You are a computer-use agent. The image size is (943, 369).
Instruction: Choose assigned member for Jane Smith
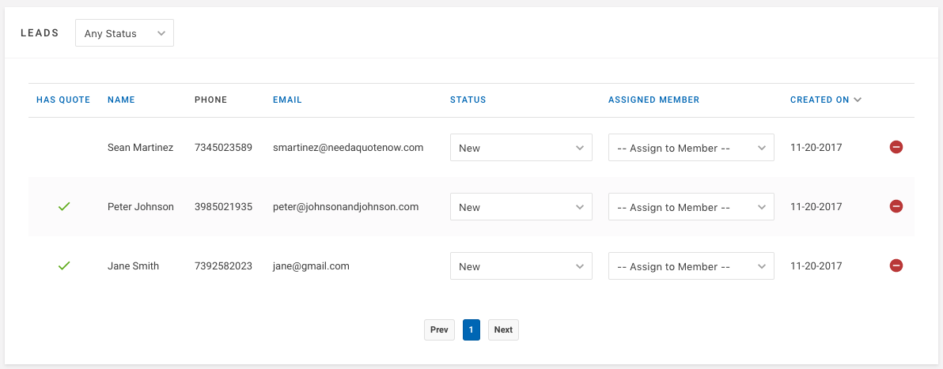tap(691, 265)
